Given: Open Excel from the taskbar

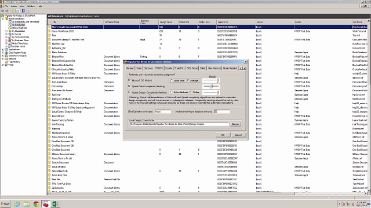Looking at the screenshot, I should point(56,204).
